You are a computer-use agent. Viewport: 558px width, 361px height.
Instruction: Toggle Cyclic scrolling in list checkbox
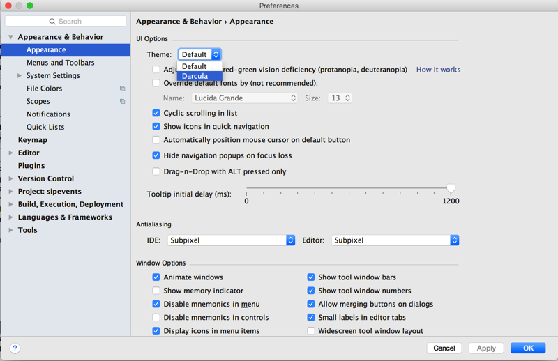(x=156, y=113)
